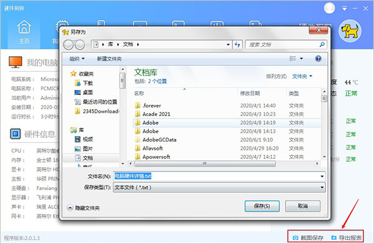Select 图片 library in navigation pane
Image resolution: width=374 pixels, height=244 pixels.
(84, 149)
